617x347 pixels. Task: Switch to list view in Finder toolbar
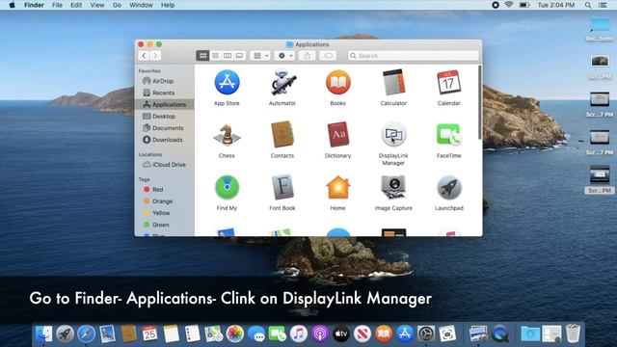click(x=215, y=56)
